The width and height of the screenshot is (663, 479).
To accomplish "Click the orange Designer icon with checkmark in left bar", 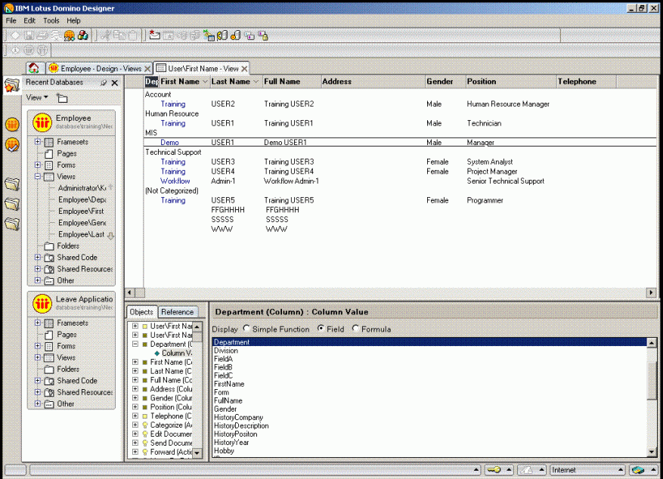I will [12, 145].
